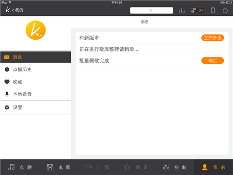
Task: Click the film strip icon for 电影
Action: pos(50,167)
